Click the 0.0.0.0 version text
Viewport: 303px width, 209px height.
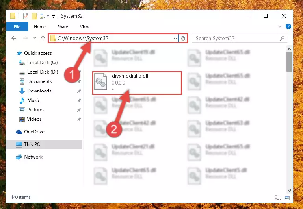point(118,83)
